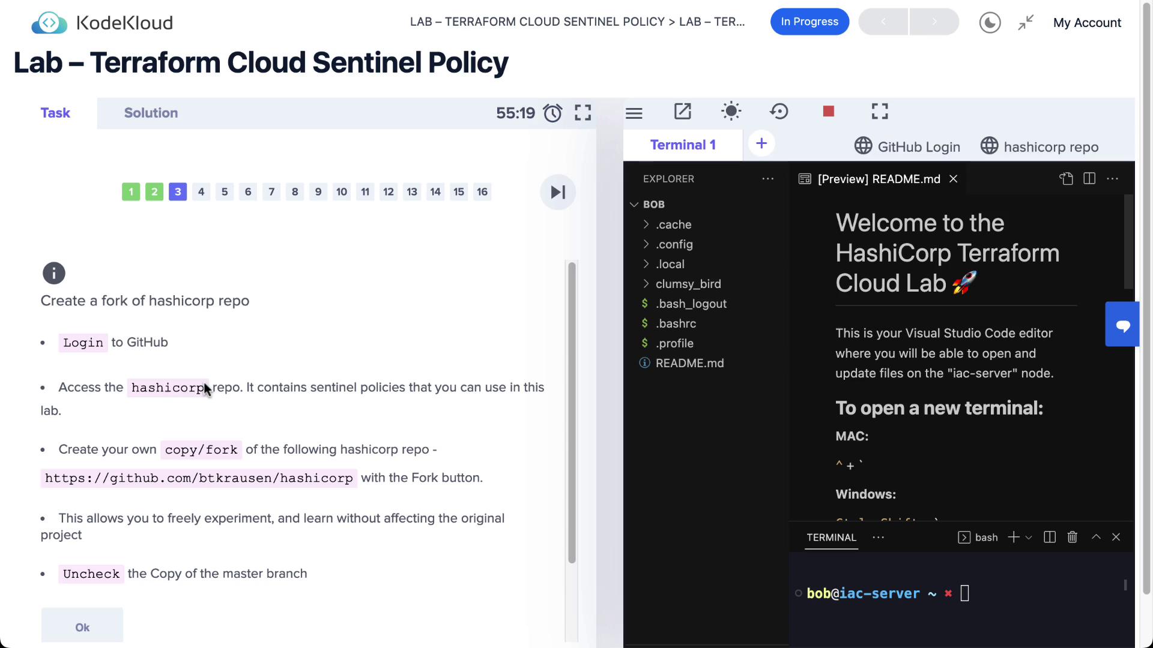Click the skip-to-next question icon

pos(558,192)
